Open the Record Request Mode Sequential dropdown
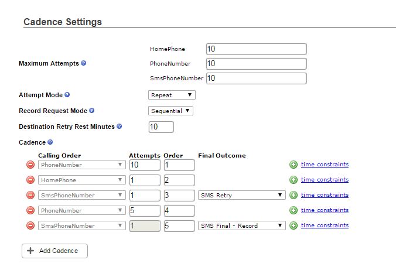Screen dimensions: 396x270 pos(170,111)
